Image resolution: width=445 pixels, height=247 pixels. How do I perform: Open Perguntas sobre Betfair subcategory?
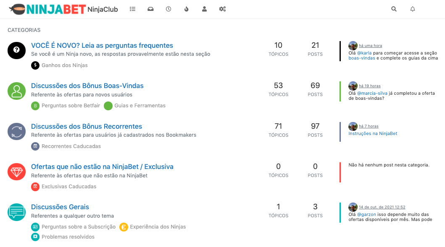pos(71,106)
